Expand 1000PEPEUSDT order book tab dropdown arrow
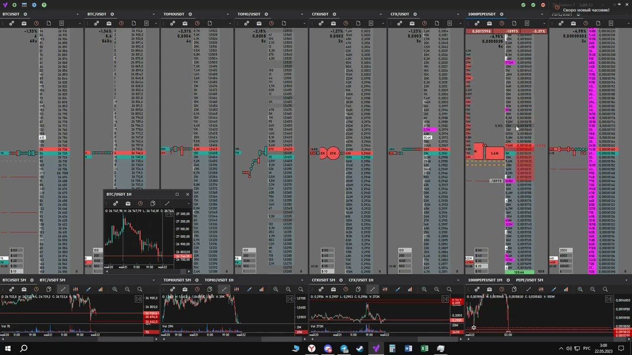The width and height of the screenshot is (632, 355). click(542, 14)
